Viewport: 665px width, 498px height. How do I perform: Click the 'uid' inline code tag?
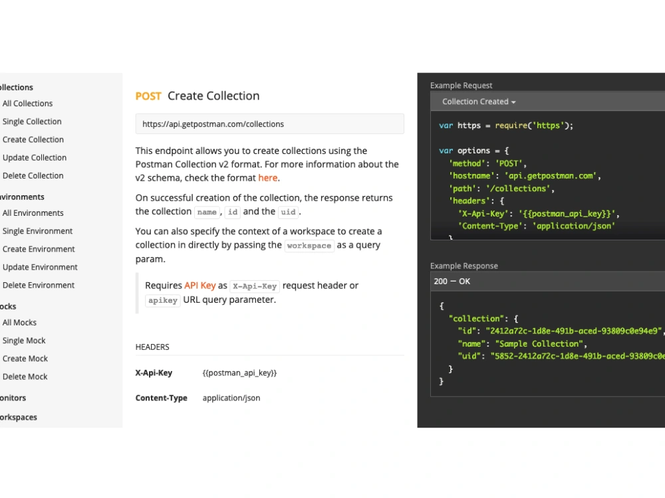(289, 212)
